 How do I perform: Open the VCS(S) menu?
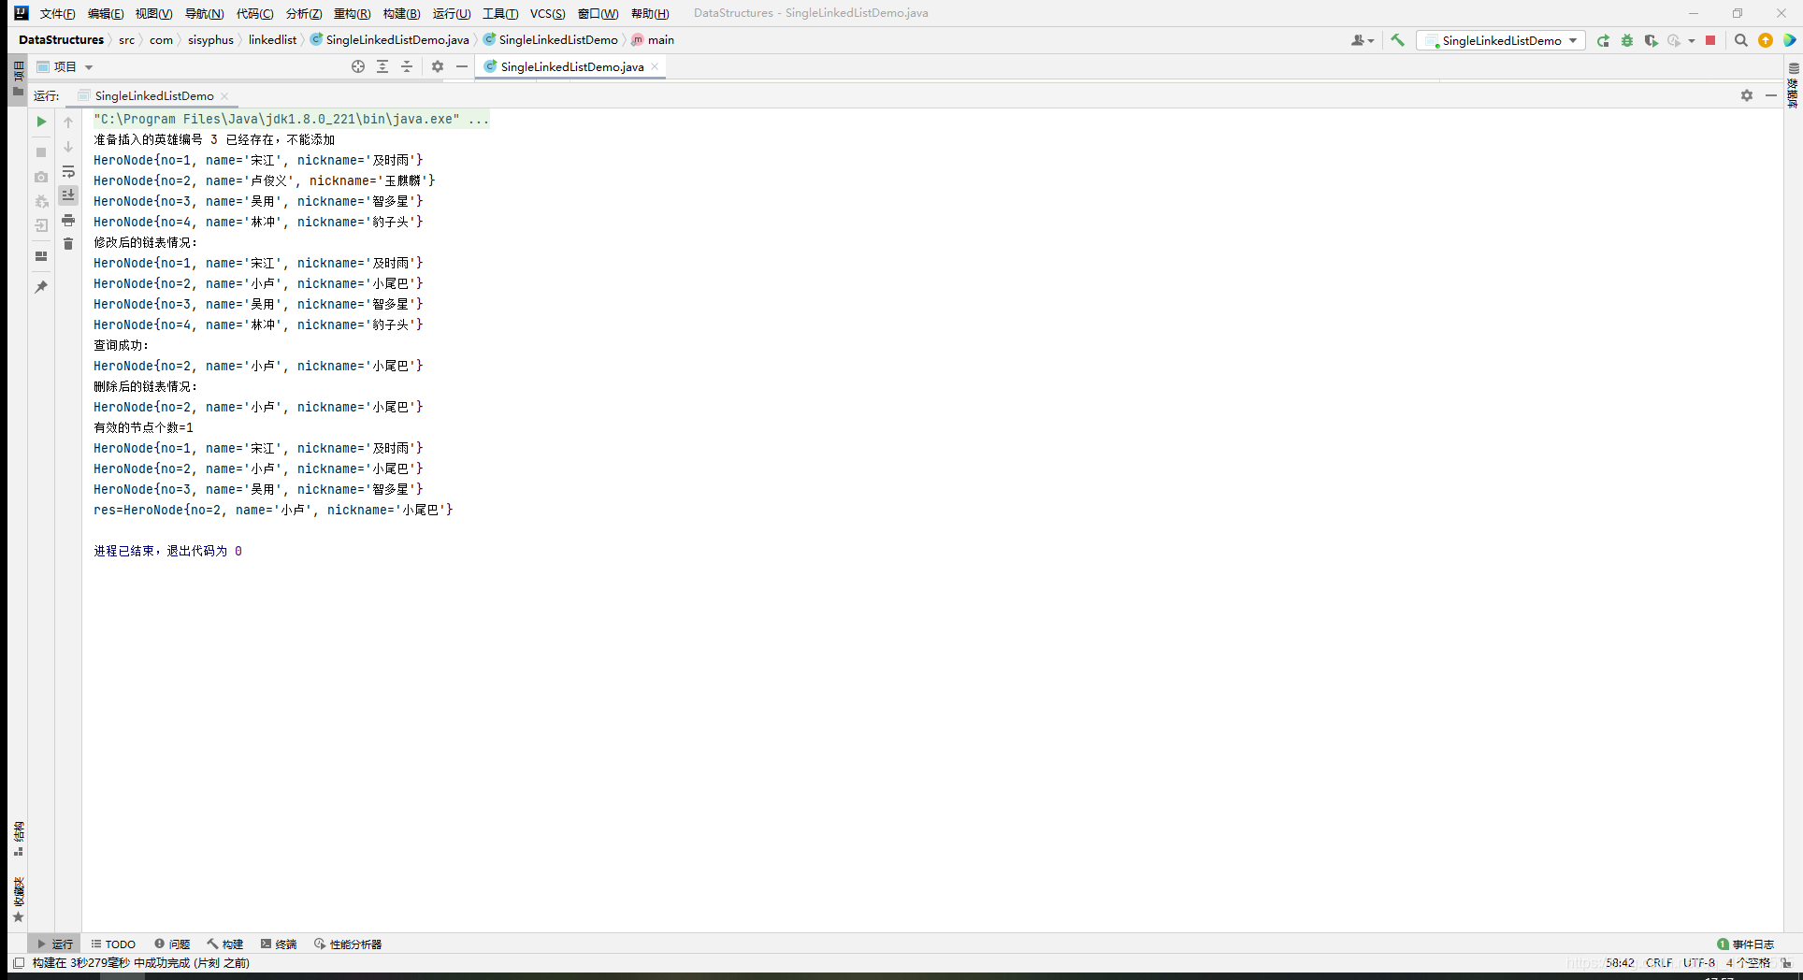[547, 13]
